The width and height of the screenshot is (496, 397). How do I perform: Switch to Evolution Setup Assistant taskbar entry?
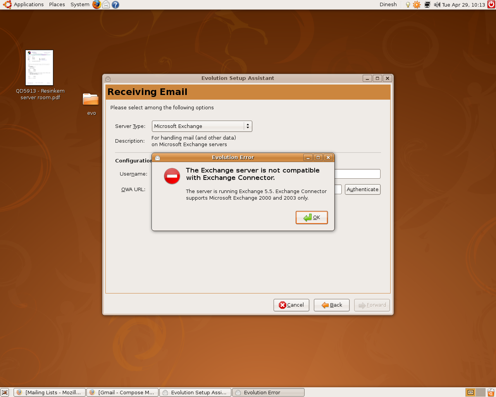(x=195, y=392)
